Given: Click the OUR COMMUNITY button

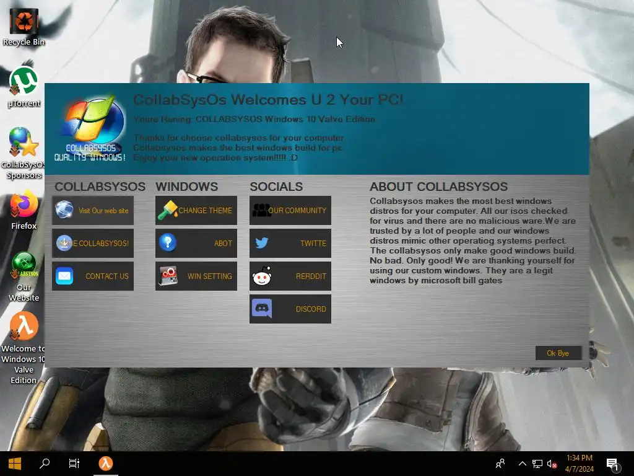Looking at the screenshot, I should click(290, 211).
